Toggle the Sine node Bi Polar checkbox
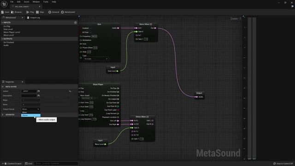 coord(90,32)
